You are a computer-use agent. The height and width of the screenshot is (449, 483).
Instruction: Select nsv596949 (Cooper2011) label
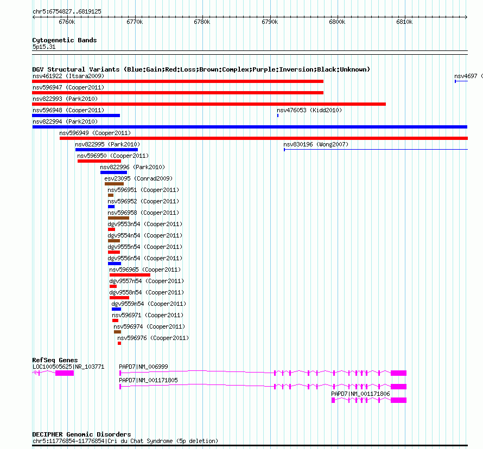[95, 133]
